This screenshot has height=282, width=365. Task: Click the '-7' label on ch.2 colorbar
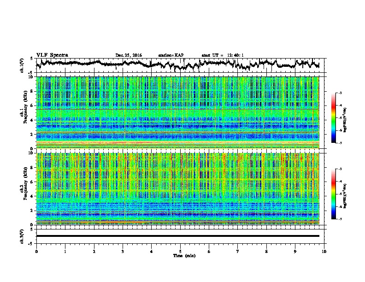coord(340,219)
